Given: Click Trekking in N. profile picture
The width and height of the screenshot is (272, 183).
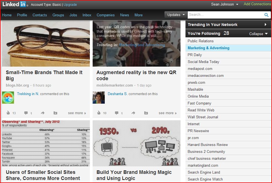Looking at the screenshot, I should [x=8, y=98].
